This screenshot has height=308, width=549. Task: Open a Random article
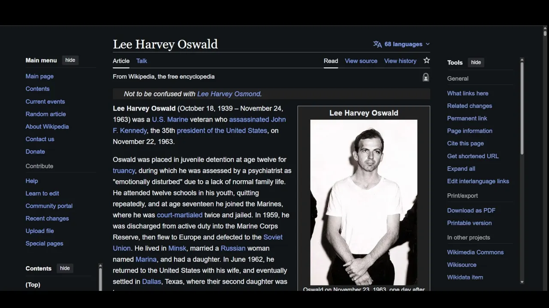click(45, 114)
